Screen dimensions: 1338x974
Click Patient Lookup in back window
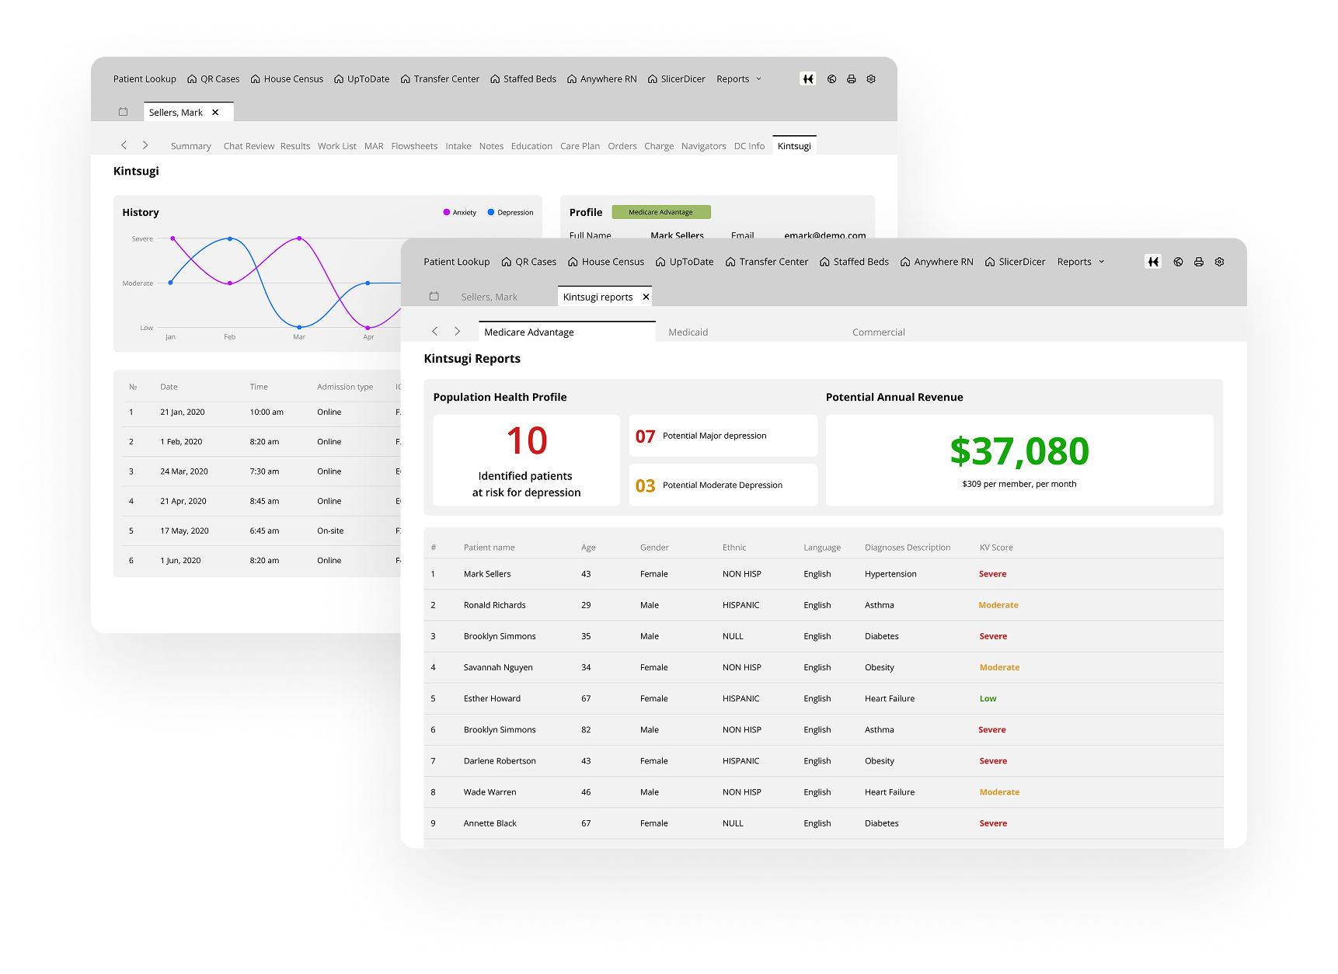click(x=145, y=79)
